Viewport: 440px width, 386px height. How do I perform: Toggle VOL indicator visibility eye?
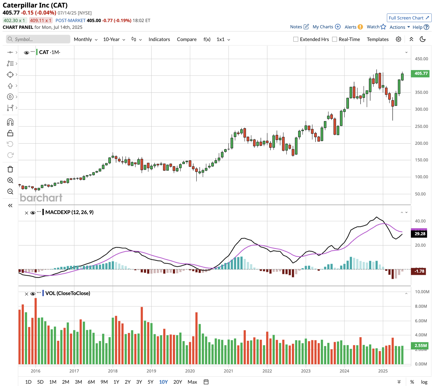click(x=33, y=294)
